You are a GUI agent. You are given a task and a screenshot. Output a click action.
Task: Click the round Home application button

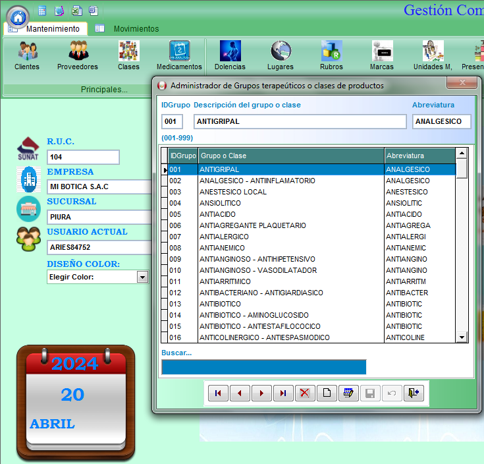pos(18,16)
